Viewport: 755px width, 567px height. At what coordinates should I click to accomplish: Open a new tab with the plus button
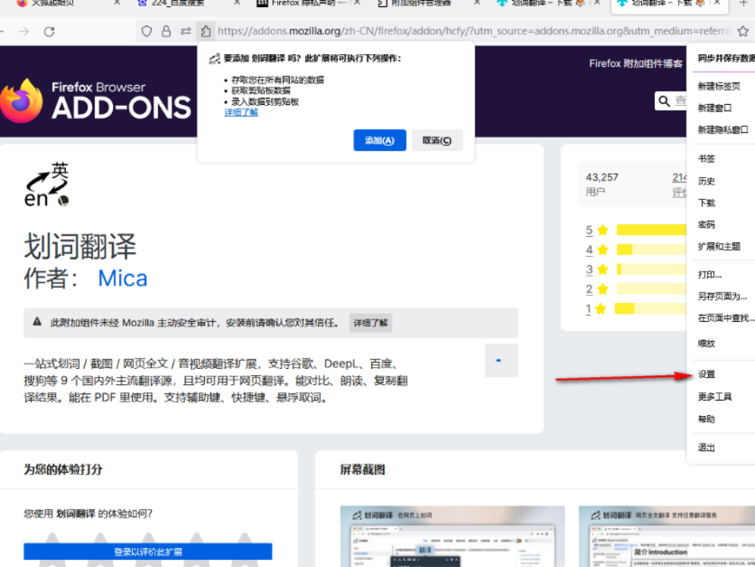click(x=743, y=3)
